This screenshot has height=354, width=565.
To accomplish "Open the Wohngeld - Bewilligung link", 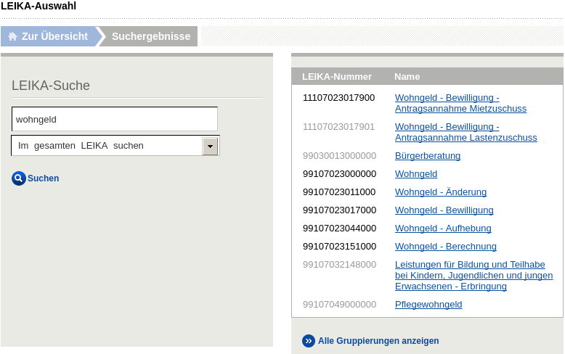I will tap(444, 210).
